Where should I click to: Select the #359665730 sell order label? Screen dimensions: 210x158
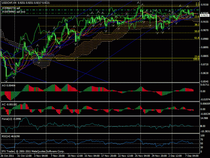click(11, 8)
